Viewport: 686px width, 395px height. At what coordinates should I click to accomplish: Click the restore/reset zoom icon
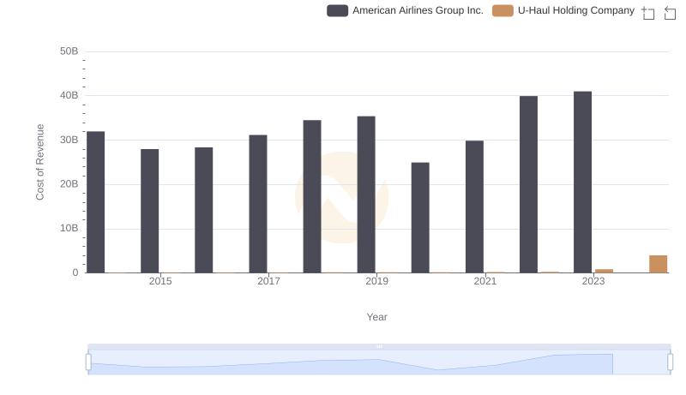pyautogui.click(x=670, y=13)
